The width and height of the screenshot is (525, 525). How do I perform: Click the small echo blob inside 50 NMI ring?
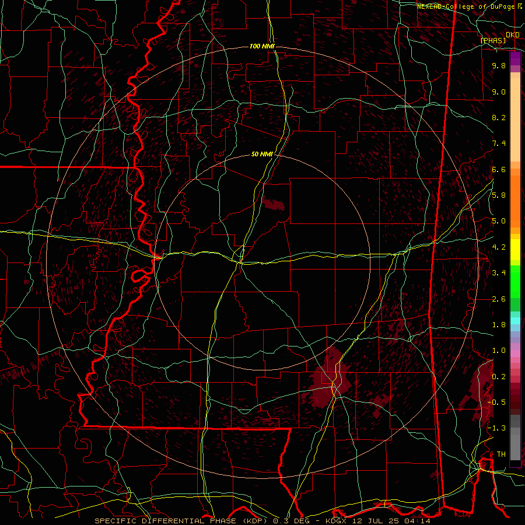[x=273, y=204]
